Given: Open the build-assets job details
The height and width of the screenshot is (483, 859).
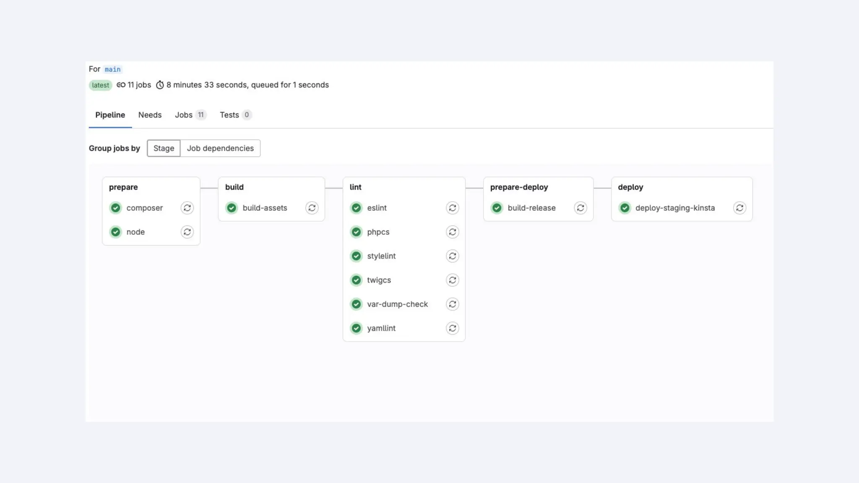Looking at the screenshot, I should pyautogui.click(x=265, y=208).
